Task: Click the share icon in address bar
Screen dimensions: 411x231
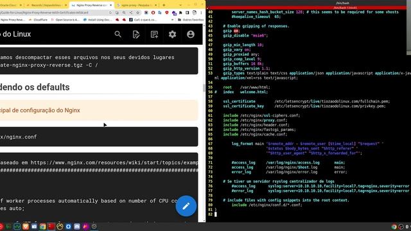Action: pyautogui.click(x=131, y=13)
